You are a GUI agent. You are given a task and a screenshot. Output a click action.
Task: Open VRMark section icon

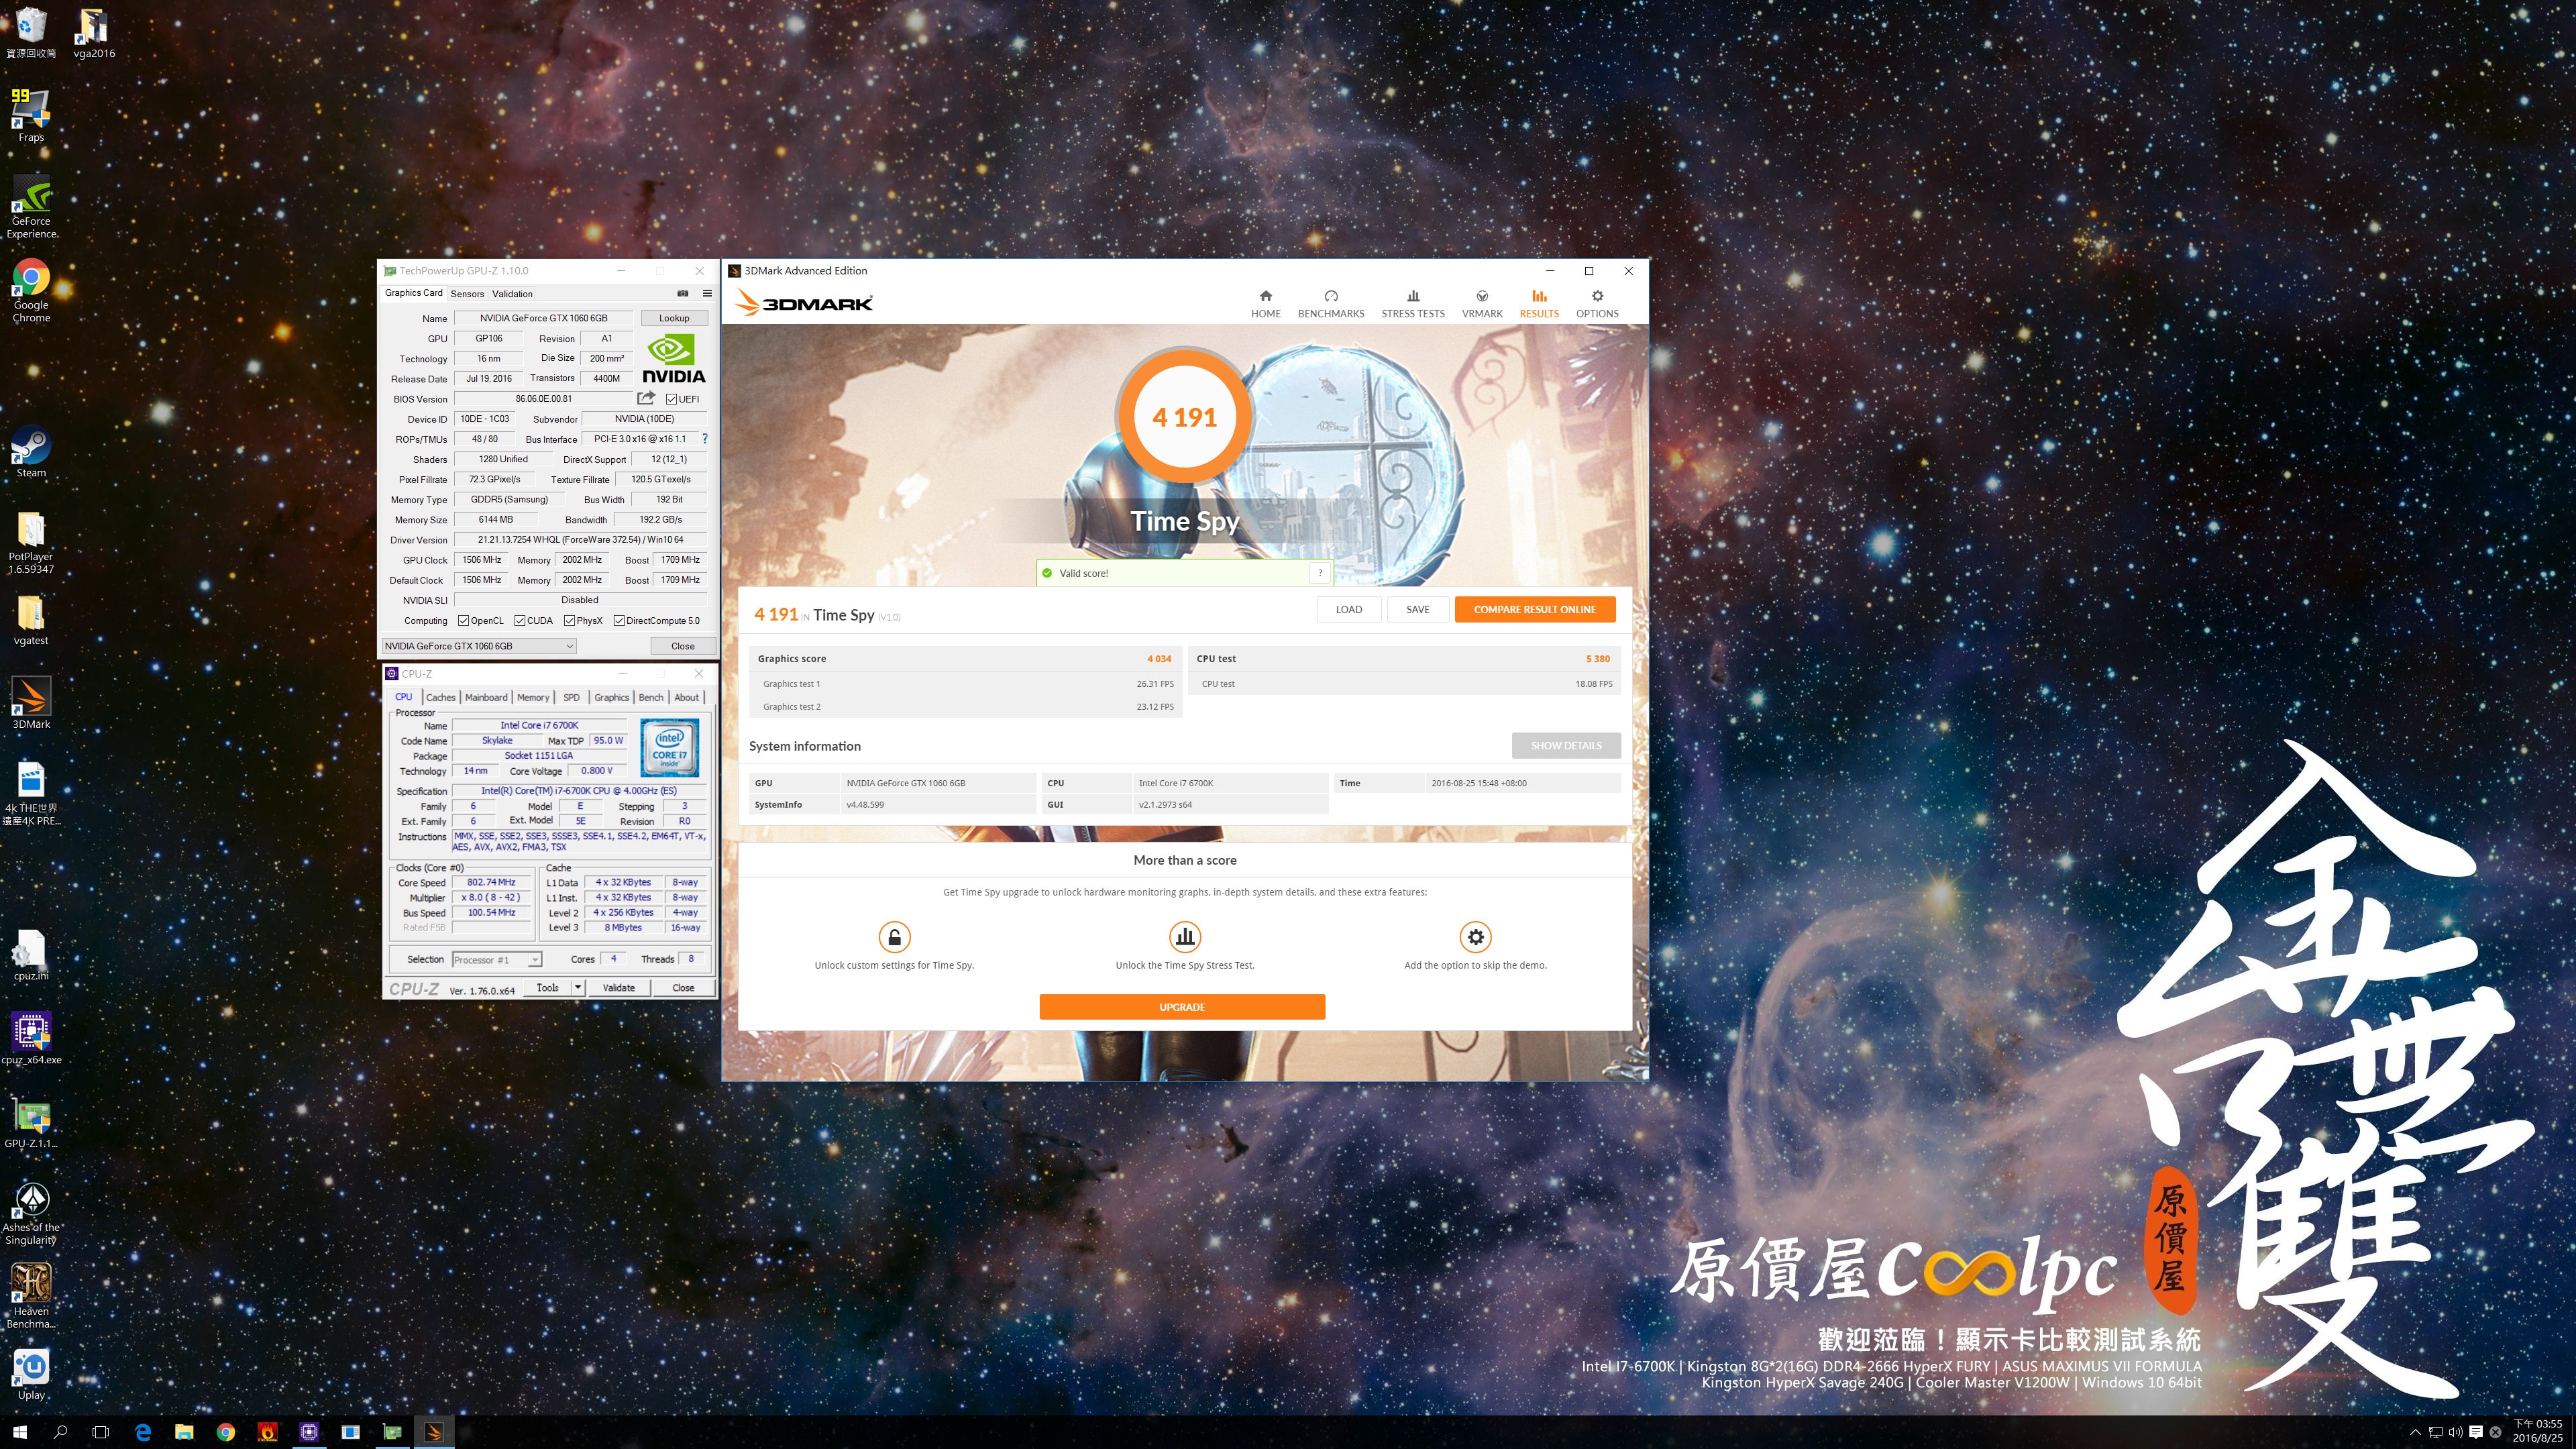click(1482, 297)
